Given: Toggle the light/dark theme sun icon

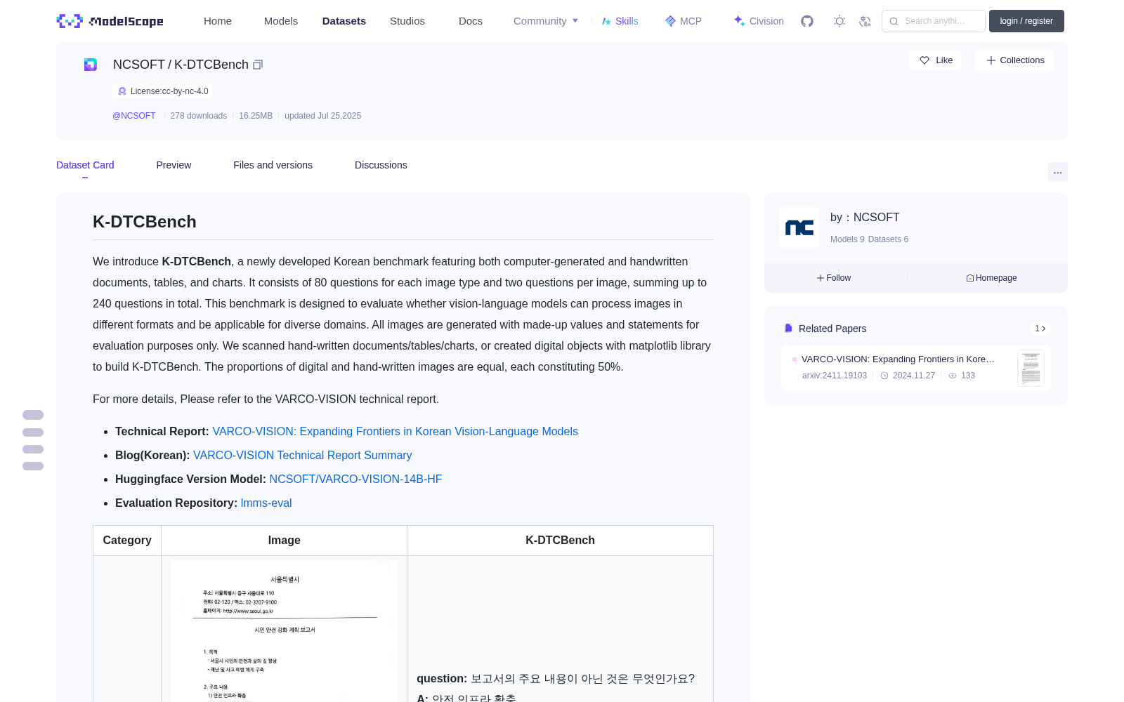Looking at the screenshot, I should [839, 21].
